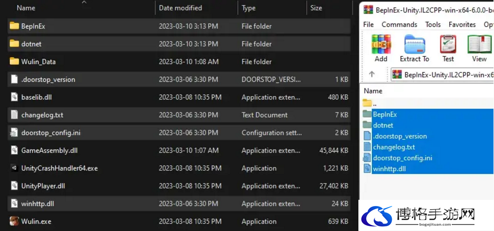This screenshot has height=231, width=494.
Task: Click the BepInEx folder icon in WinRAR list
Action: (367, 114)
